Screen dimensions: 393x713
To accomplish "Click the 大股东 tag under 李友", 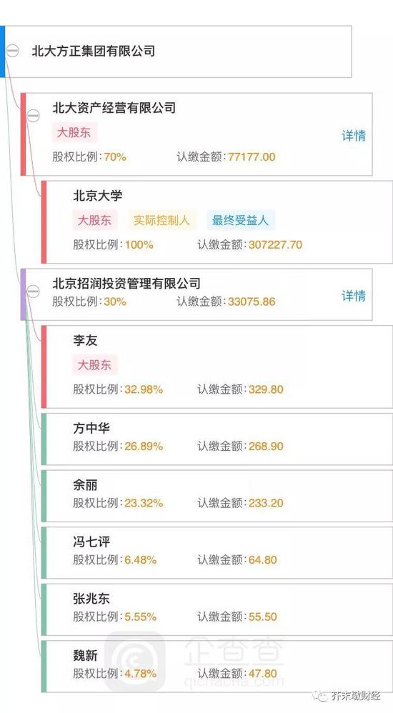I will pyautogui.click(x=94, y=364).
